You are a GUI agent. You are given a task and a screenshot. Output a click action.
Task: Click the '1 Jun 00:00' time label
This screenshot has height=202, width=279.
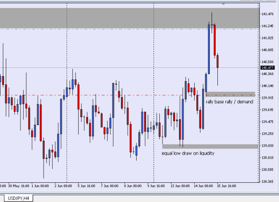point(40,186)
